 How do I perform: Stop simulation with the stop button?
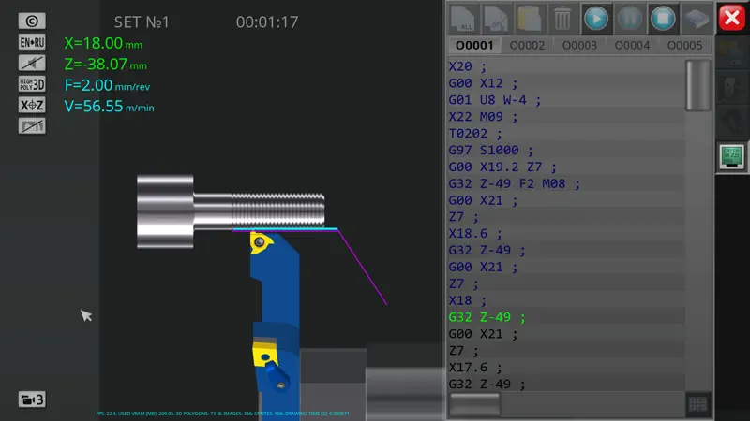coord(663,19)
